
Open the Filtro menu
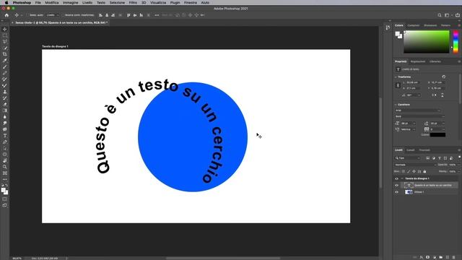[x=133, y=3]
